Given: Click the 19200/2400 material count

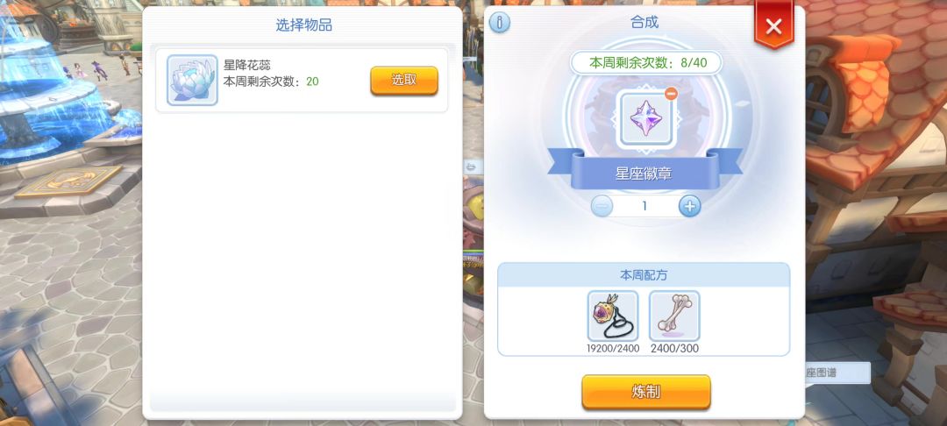Looking at the screenshot, I should coord(612,349).
